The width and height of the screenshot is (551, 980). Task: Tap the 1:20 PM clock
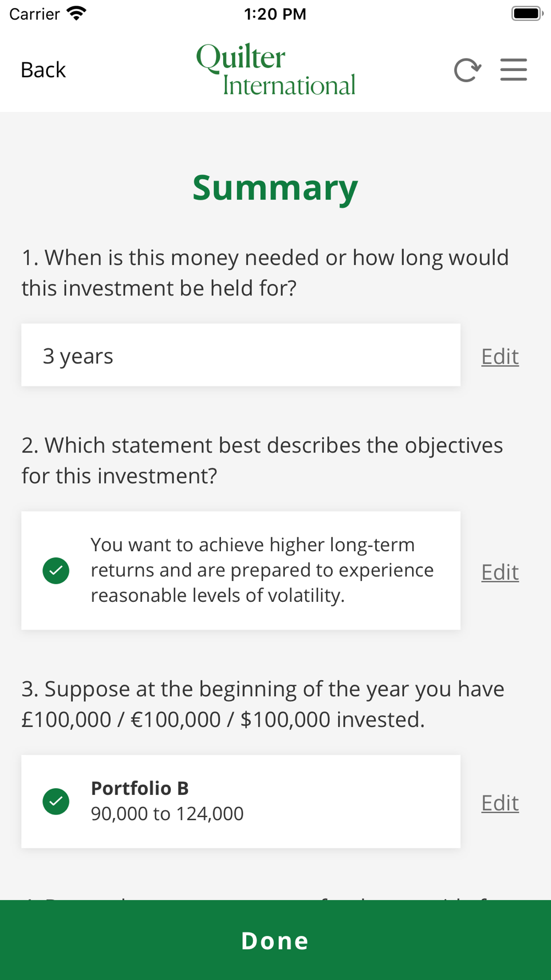click(x=275, y=14)
